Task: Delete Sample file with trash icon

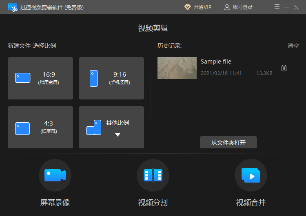Action: [x=284, y=68]
